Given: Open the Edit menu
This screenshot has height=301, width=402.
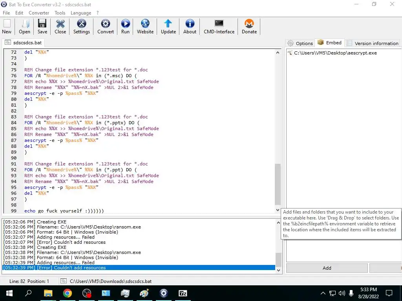Looking at the screenshot, I should (x=19, y=13).
